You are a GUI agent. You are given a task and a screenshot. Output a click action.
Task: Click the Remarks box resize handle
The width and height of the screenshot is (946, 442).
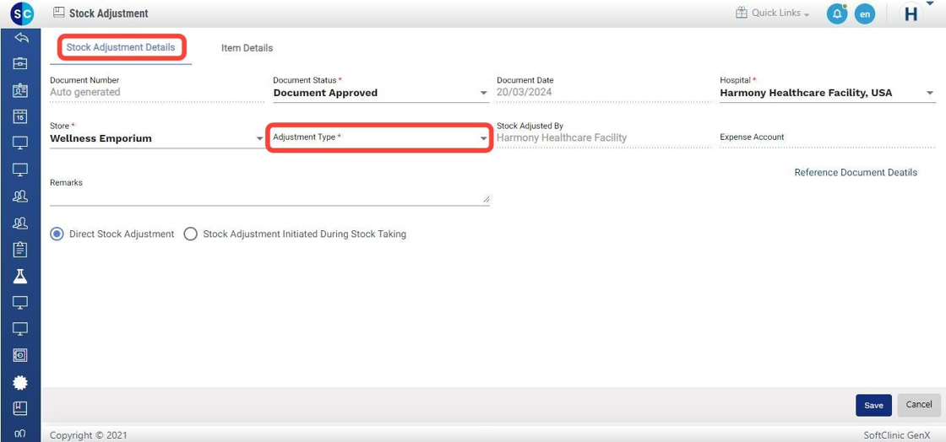(x=487, y=199)
